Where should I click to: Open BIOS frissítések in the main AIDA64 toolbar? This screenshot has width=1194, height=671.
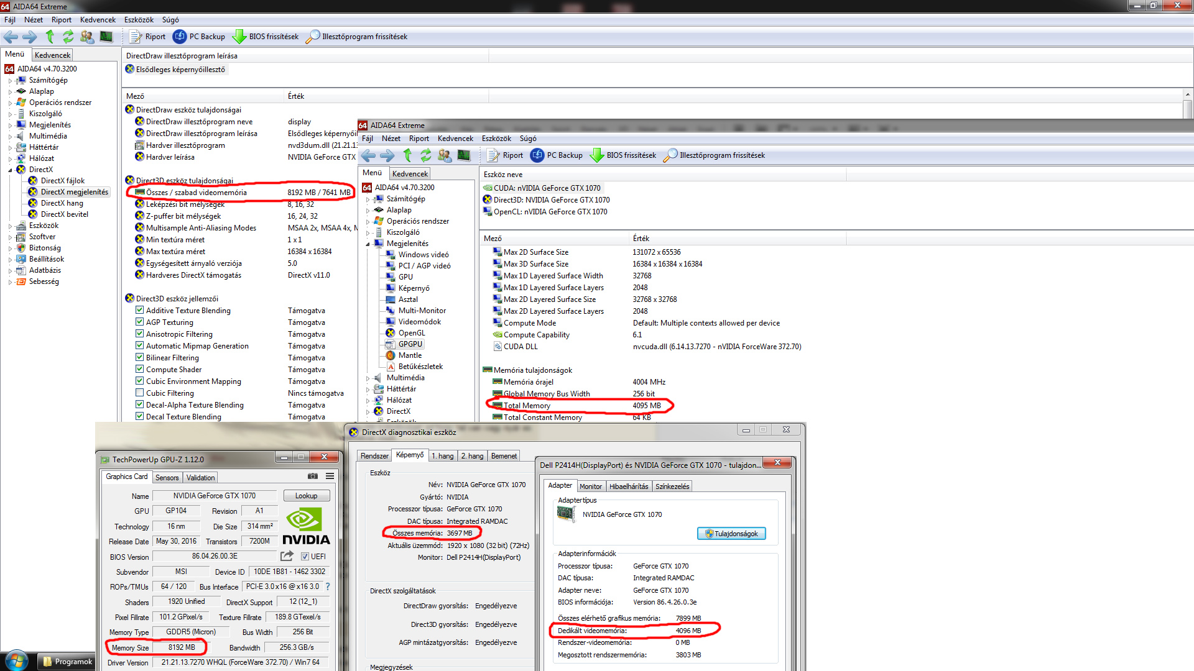coord(266,37)
